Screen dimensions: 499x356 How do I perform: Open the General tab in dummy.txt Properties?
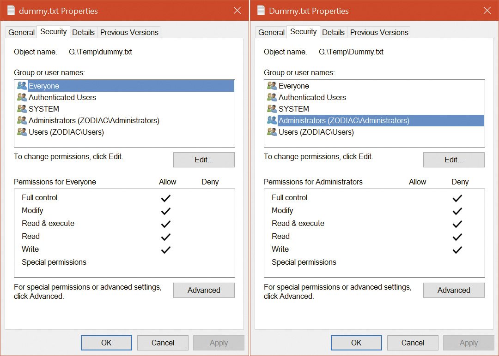21,32
